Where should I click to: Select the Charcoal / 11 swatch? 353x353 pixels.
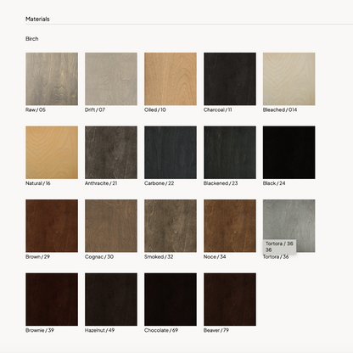(x=230, y=79)
